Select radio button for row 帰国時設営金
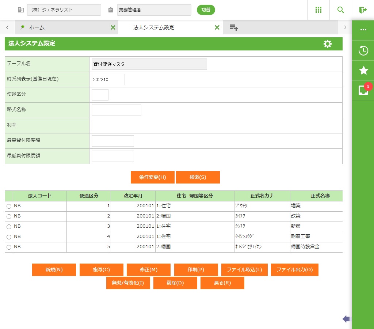The width and height of the screenshot is (374, 329). (9, 247)
